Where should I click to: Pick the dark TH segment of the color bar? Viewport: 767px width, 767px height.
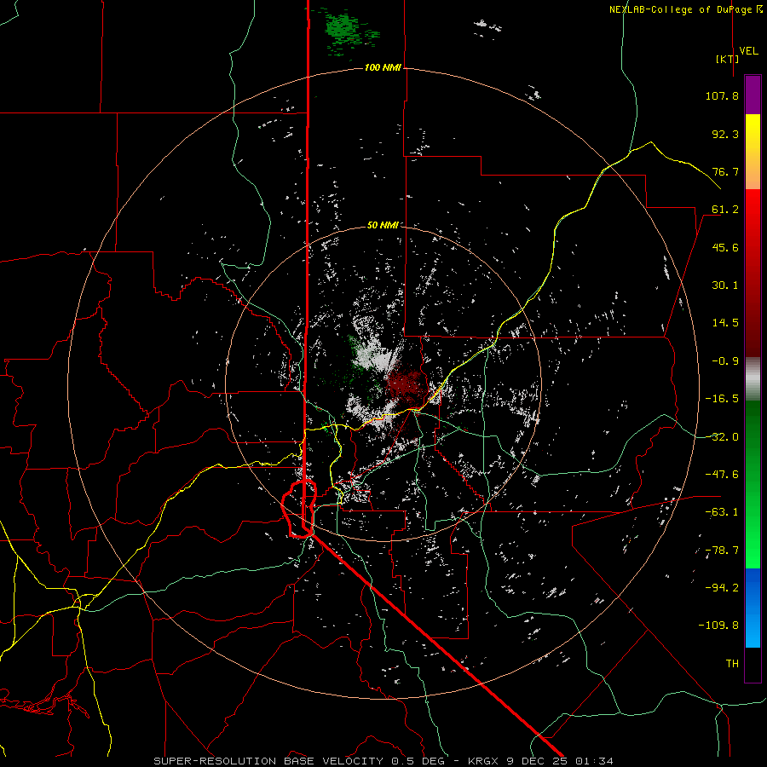coord(753,664)
